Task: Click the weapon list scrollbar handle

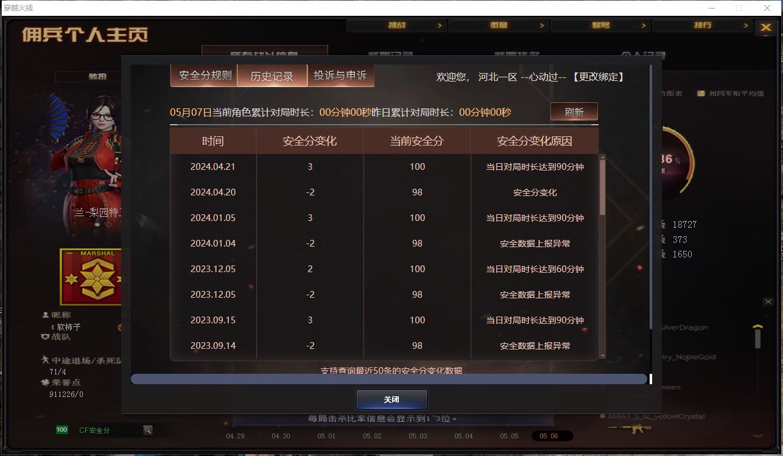Action: click(757, 339)
